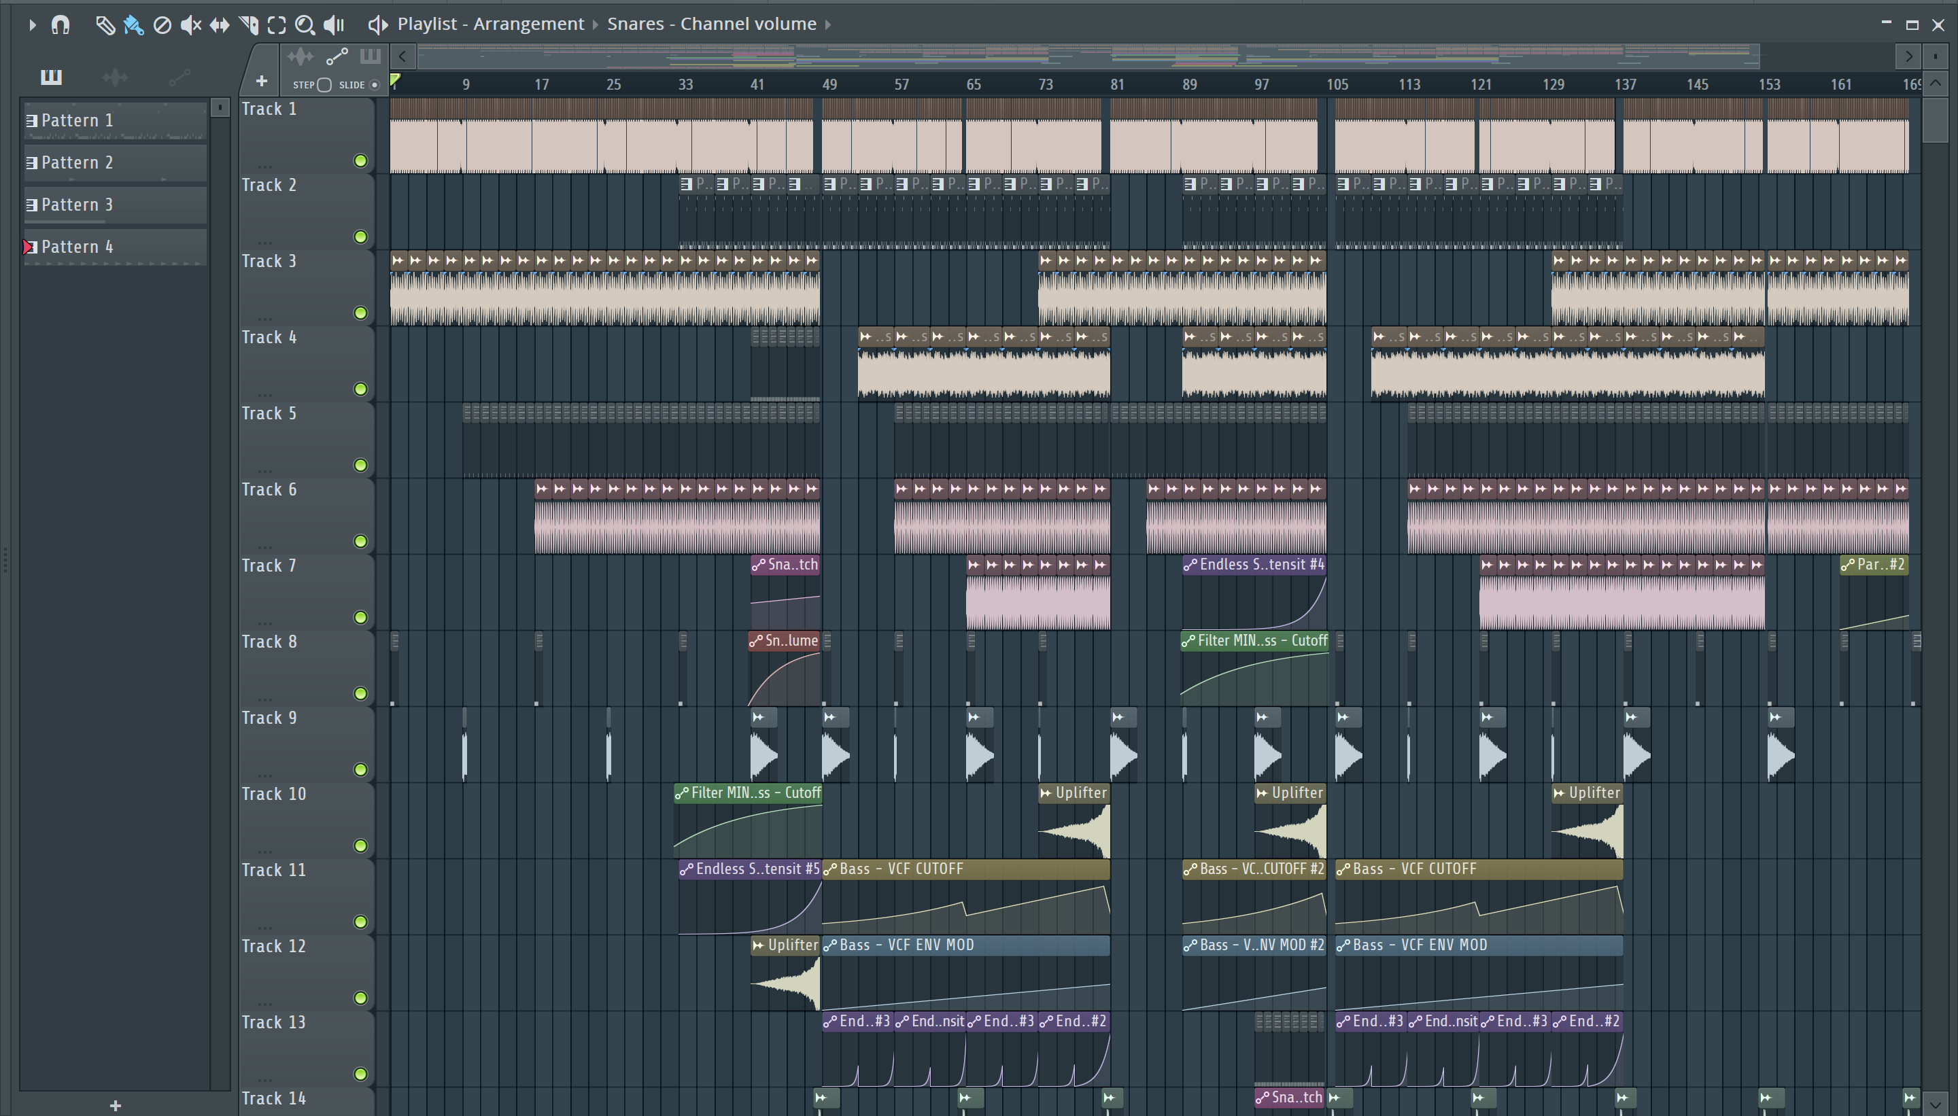Click the overview scroll-right arrow
Viewport: 1958px width, 1116px height.
pyautogui.click(x=1908, y=56)
